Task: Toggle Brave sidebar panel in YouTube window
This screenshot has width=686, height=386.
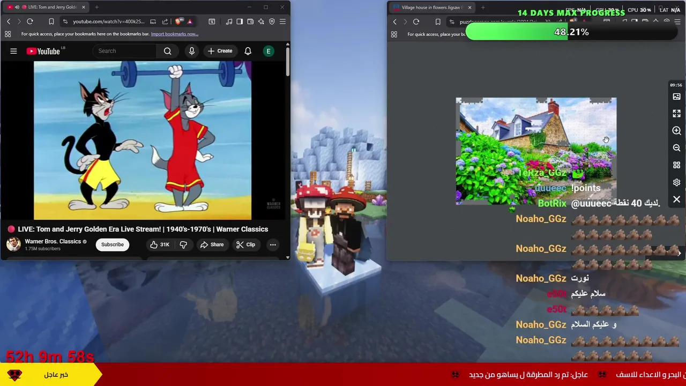Action: click(240, 21)
